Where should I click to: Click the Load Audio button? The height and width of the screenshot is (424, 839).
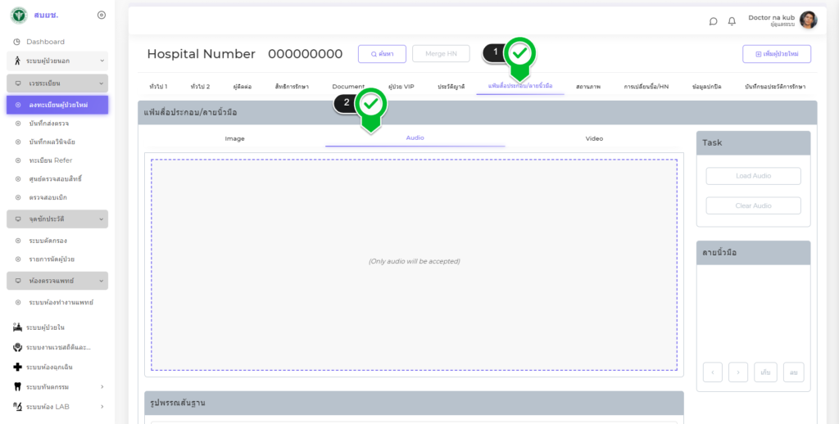[x=753, y=176]
